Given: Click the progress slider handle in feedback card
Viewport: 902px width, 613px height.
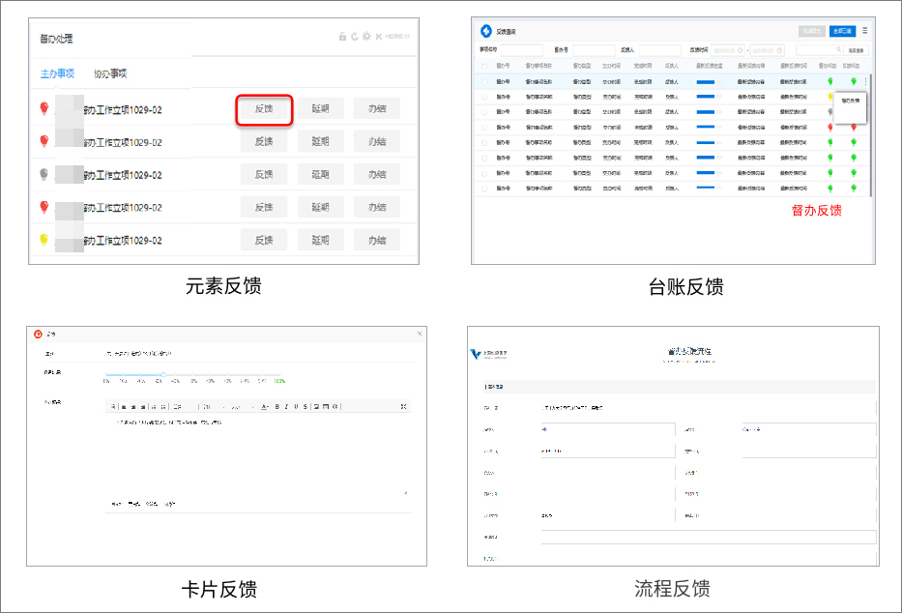Looking at the screenshot, I should tap(163, 374).
